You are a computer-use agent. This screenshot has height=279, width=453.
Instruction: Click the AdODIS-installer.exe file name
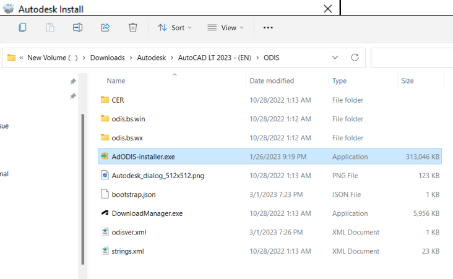(x=144, y=157)
